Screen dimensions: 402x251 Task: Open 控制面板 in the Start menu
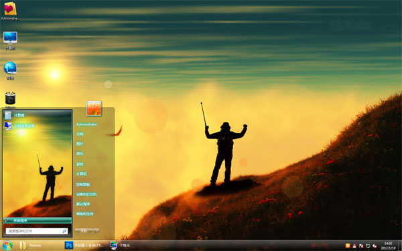(x=83, y=185)
